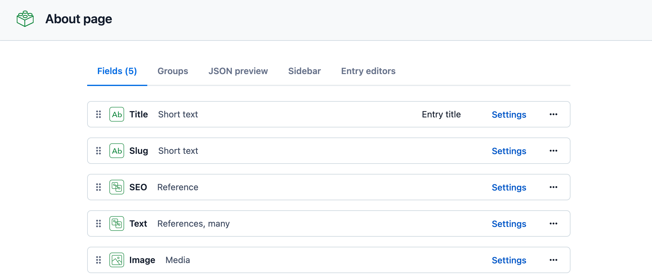
Task: Click the content type brick icon
Action: [25, 19]
